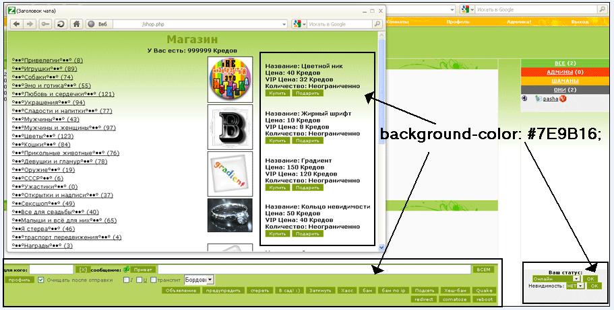Enable the italic I checkbox
The height and width of the screenshot is (310, 614).
(127, 280)
